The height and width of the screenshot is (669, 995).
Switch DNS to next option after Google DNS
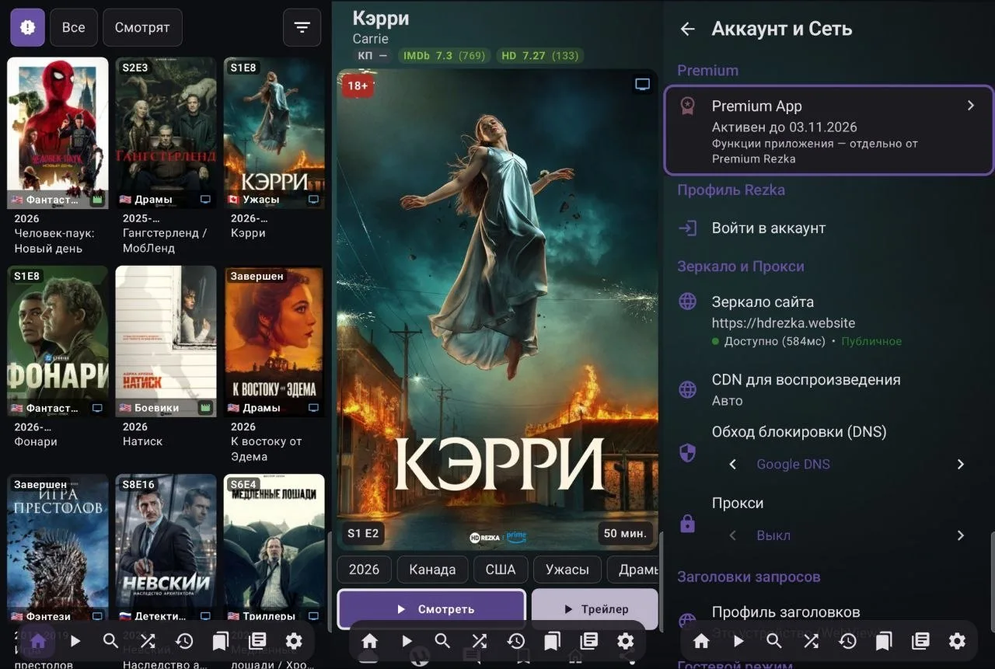pos(961,465)
